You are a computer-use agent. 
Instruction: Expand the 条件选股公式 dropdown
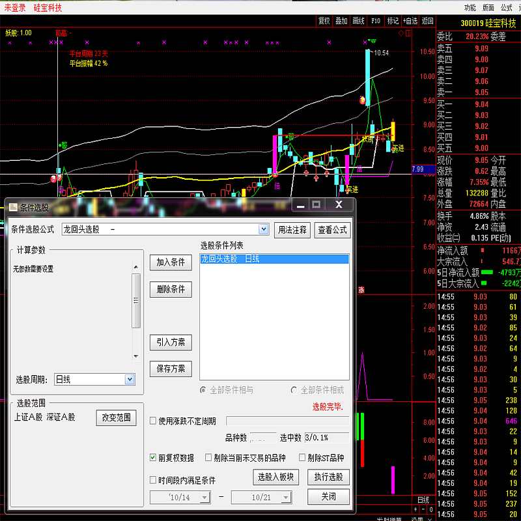pos(263,229)
